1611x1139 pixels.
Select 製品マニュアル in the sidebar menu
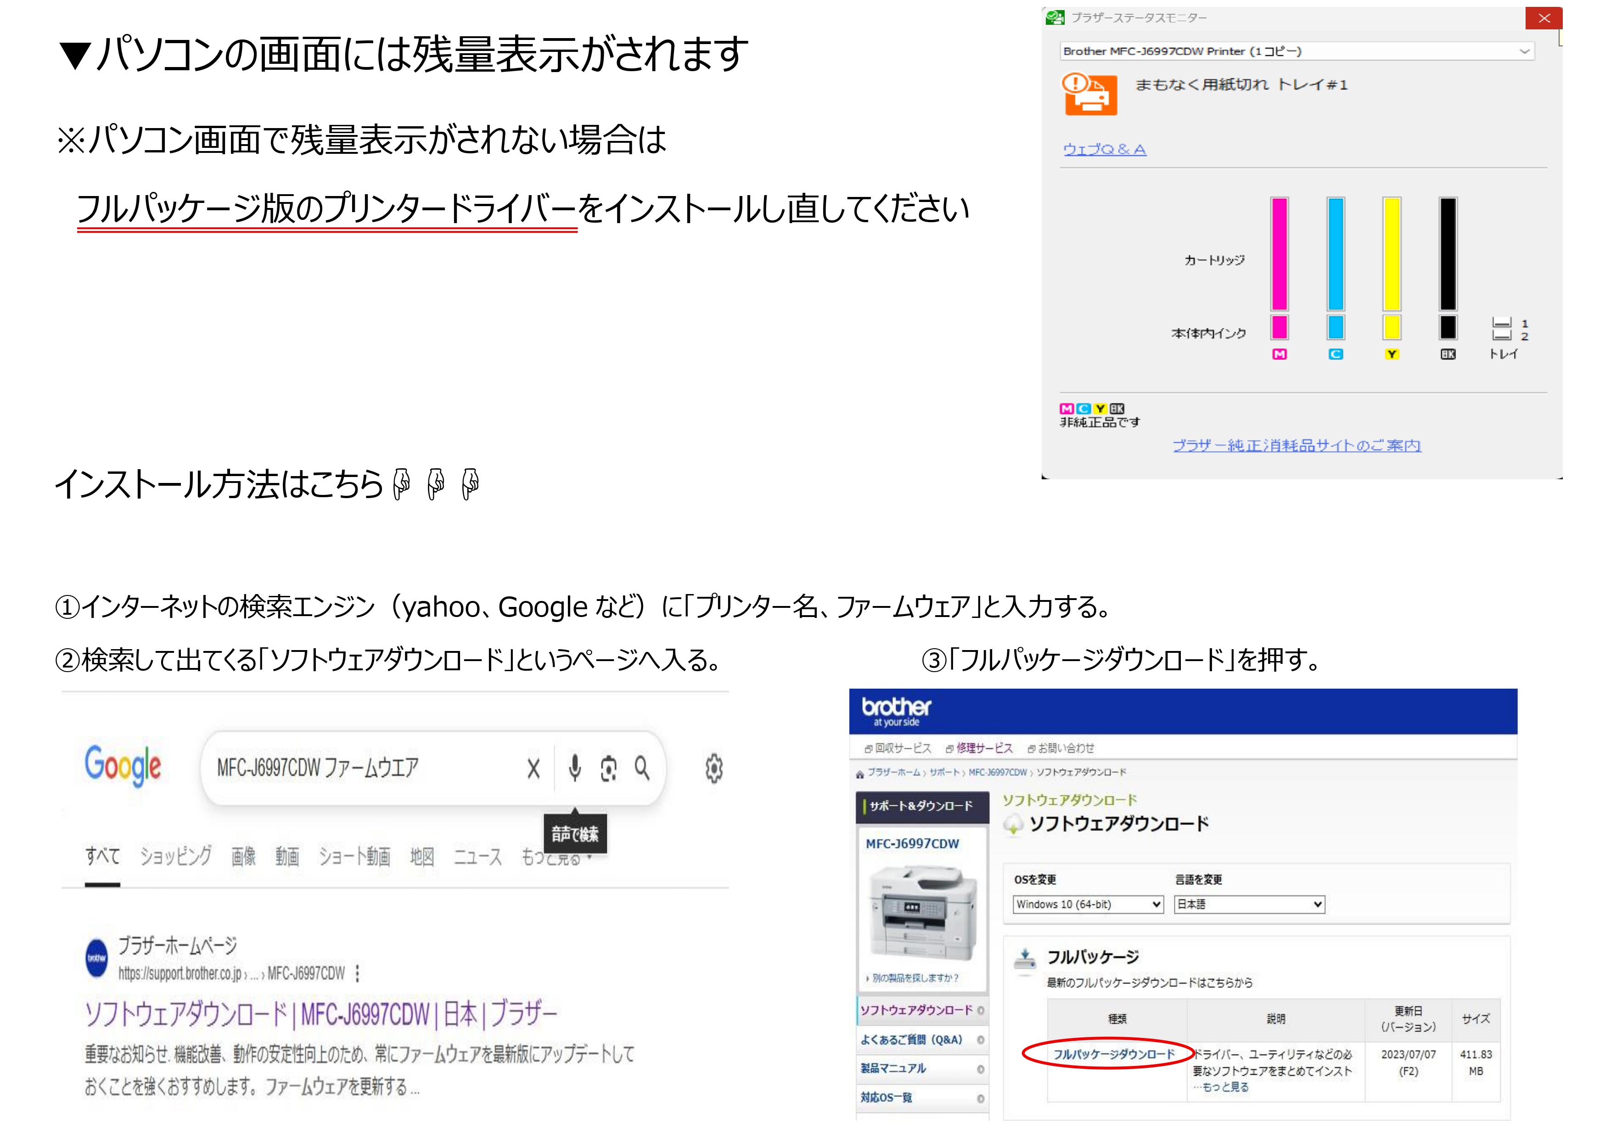click(x=922, y=1069)
